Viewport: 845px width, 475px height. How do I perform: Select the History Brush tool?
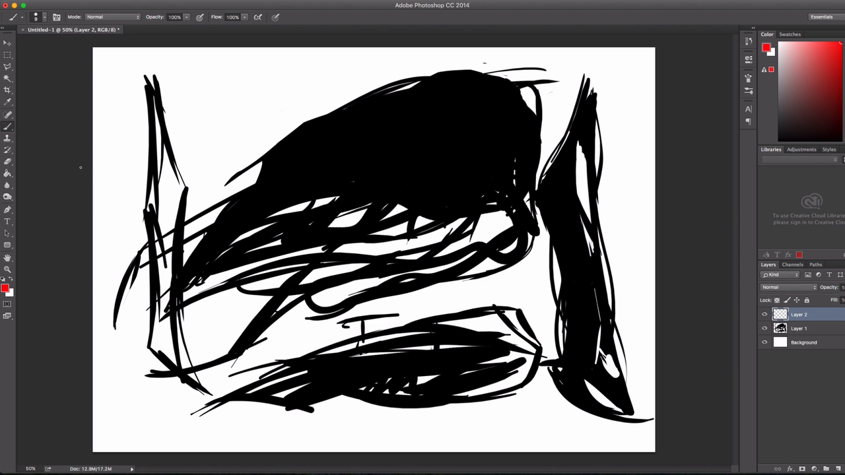[x=7, y=150]
